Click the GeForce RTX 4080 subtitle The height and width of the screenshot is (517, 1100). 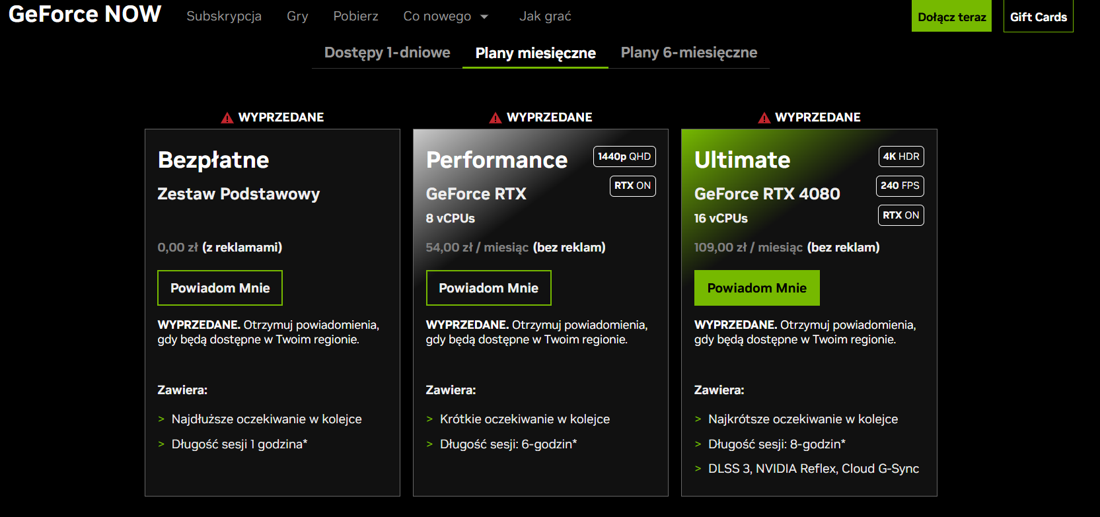point(767,194)
